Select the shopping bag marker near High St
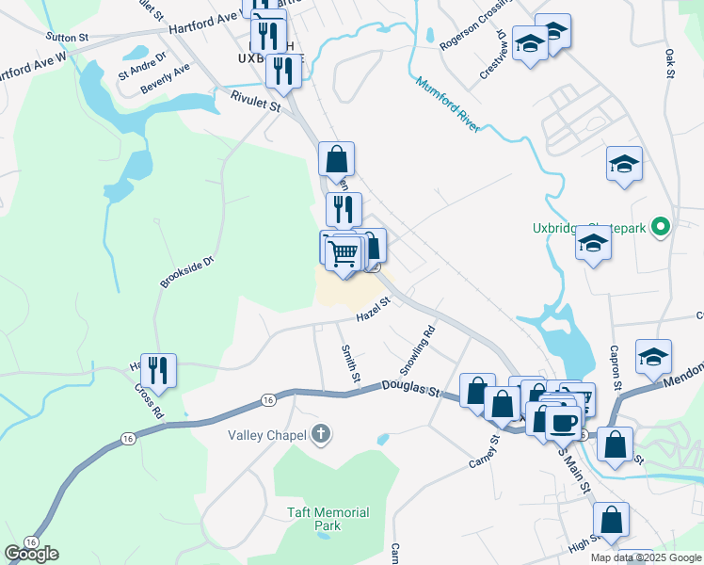This screenshot has height=565, width=704. 611,523
